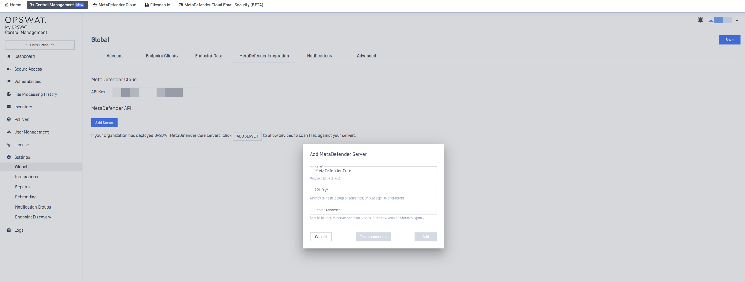745x282 pixels.
Task: Select the Advanced tab
Action: tap(366, 56)
